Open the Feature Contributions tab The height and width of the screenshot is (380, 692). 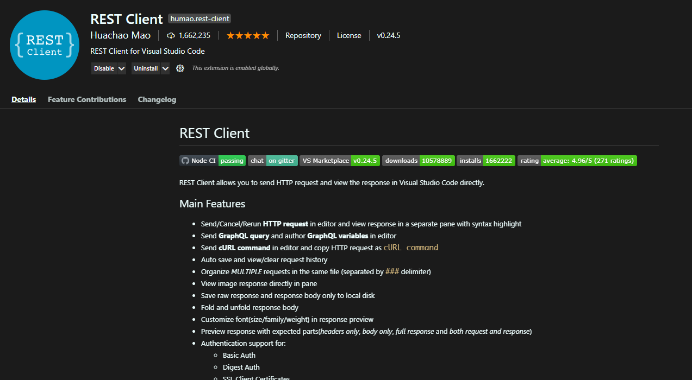coord(87,99)
